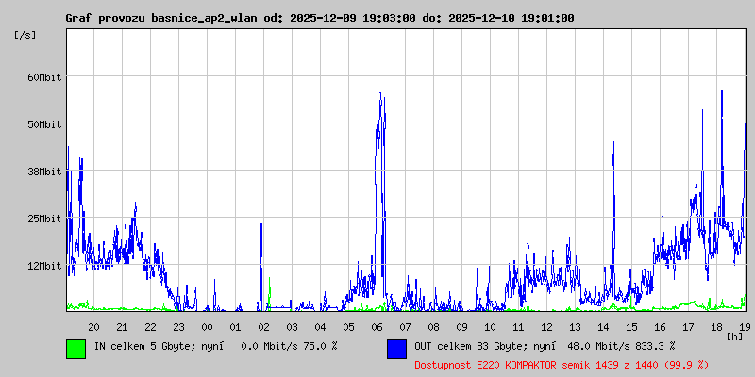Viewport: 755px width, 377px height.
Task: Click the green IN legend swatch
Action: pos(76,349)
